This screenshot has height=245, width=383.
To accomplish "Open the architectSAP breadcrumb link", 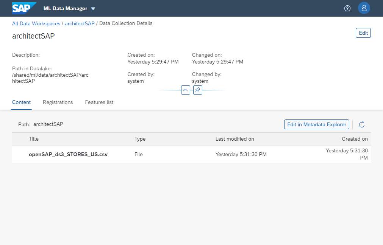I will (x=80, y=23).
